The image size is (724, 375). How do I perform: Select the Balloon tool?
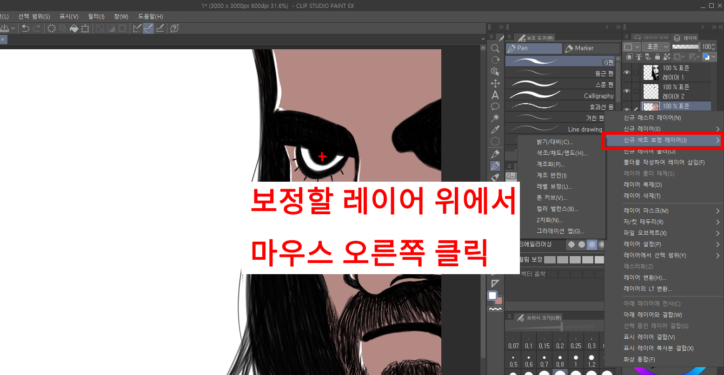click(x=495, y=106)
